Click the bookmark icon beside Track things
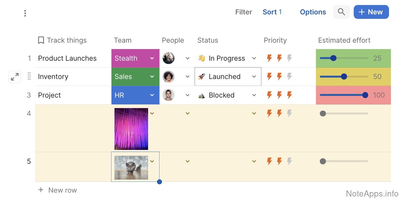399x199 pixels. point(41,40)
